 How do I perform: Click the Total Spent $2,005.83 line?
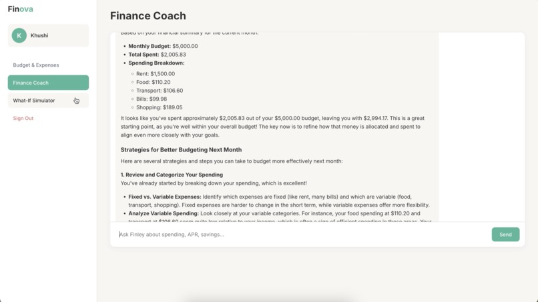157,55
